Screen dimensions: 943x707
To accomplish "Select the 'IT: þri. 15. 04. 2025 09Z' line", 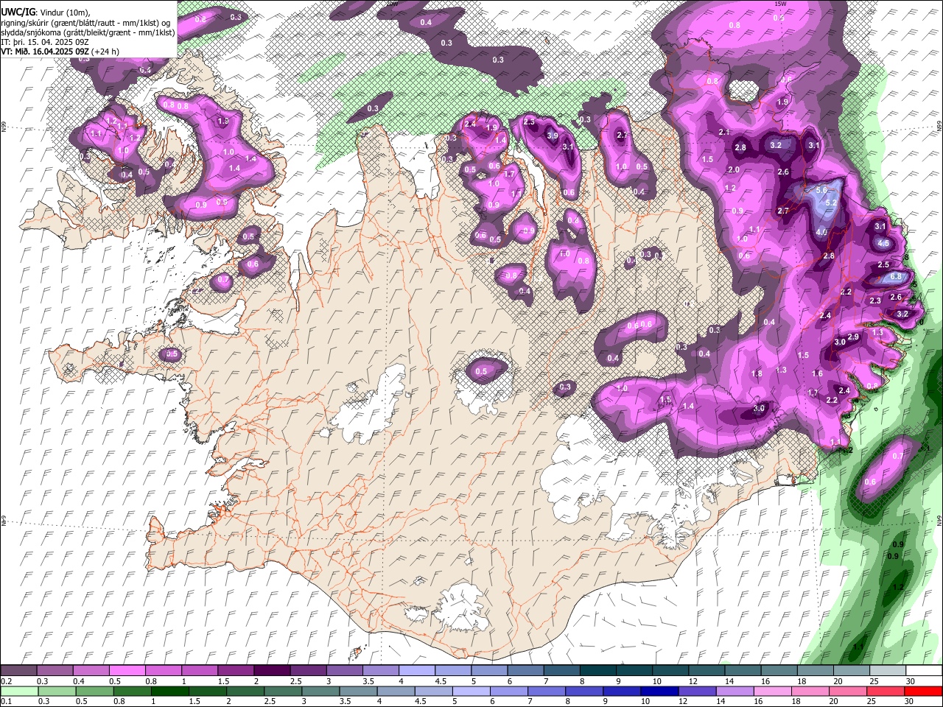I will coord(46,42).
